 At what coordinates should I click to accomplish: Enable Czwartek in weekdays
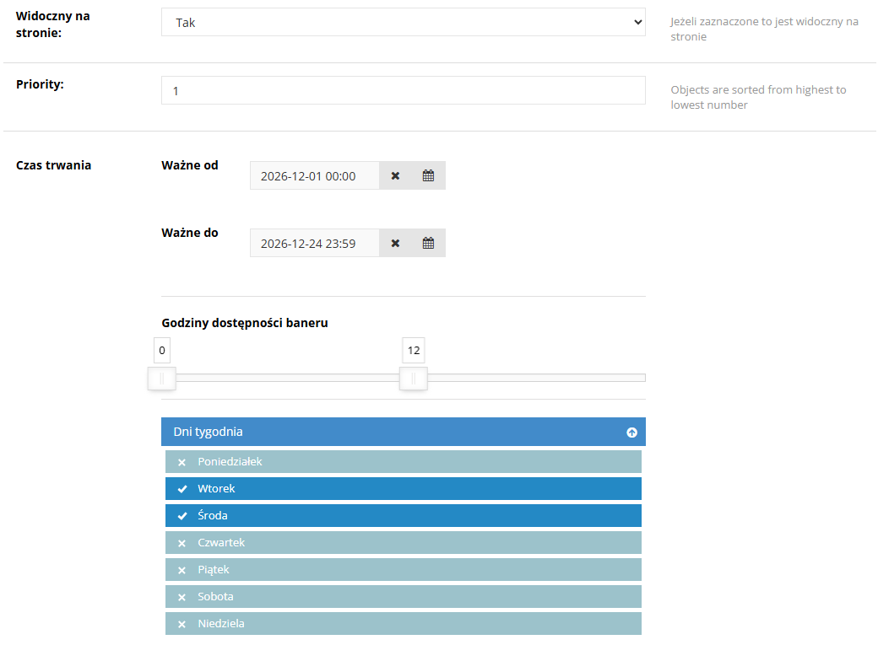[404, 543]
